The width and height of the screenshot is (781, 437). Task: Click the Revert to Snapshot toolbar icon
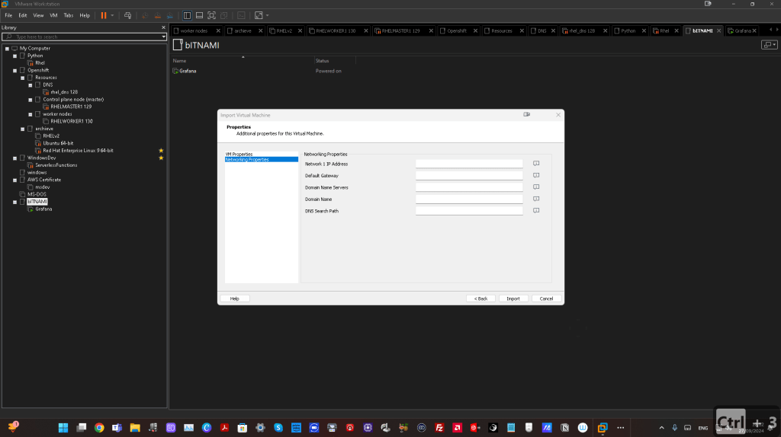[x=157, y=15]
